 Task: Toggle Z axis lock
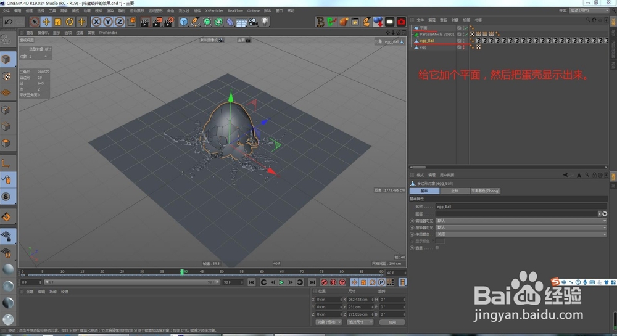click(x=119, y=22)
